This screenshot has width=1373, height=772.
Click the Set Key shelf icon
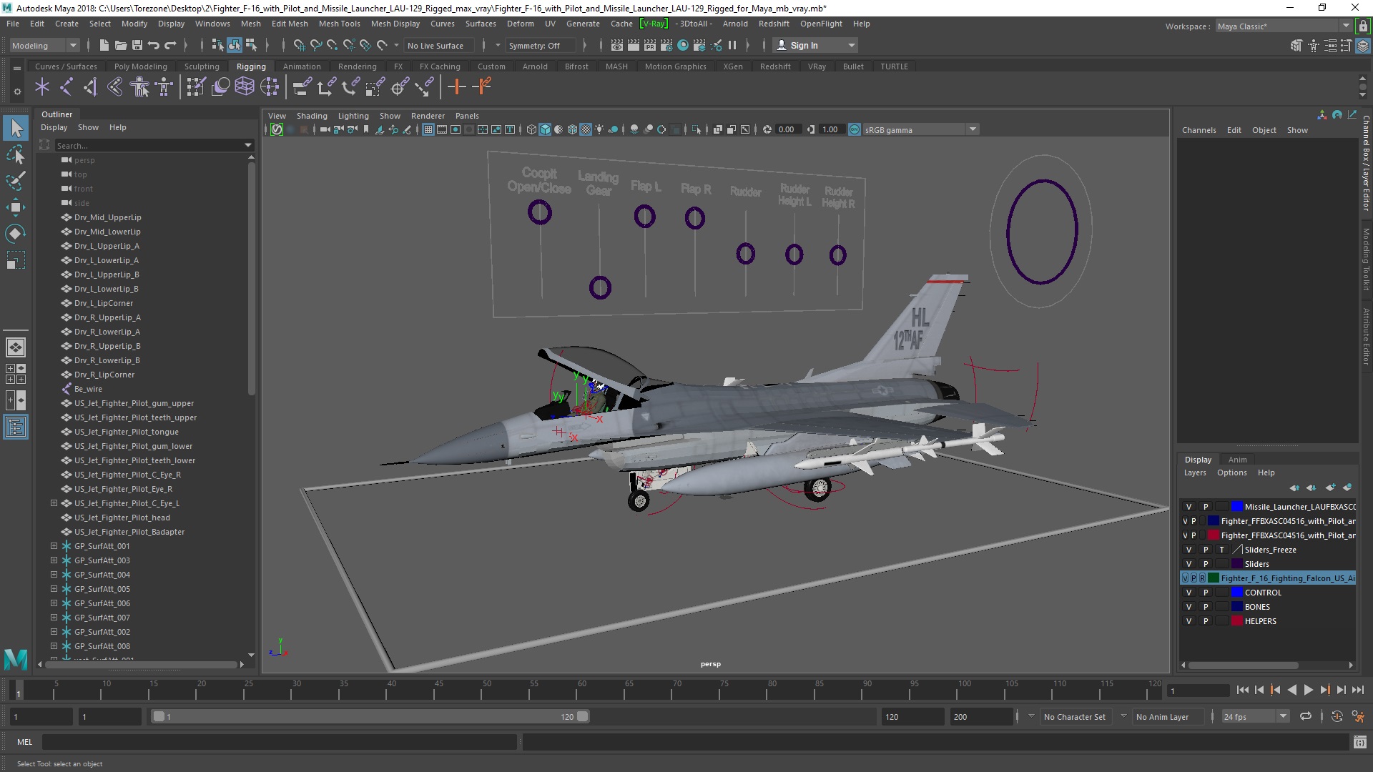pyautogui.click(x=456, y=87)
